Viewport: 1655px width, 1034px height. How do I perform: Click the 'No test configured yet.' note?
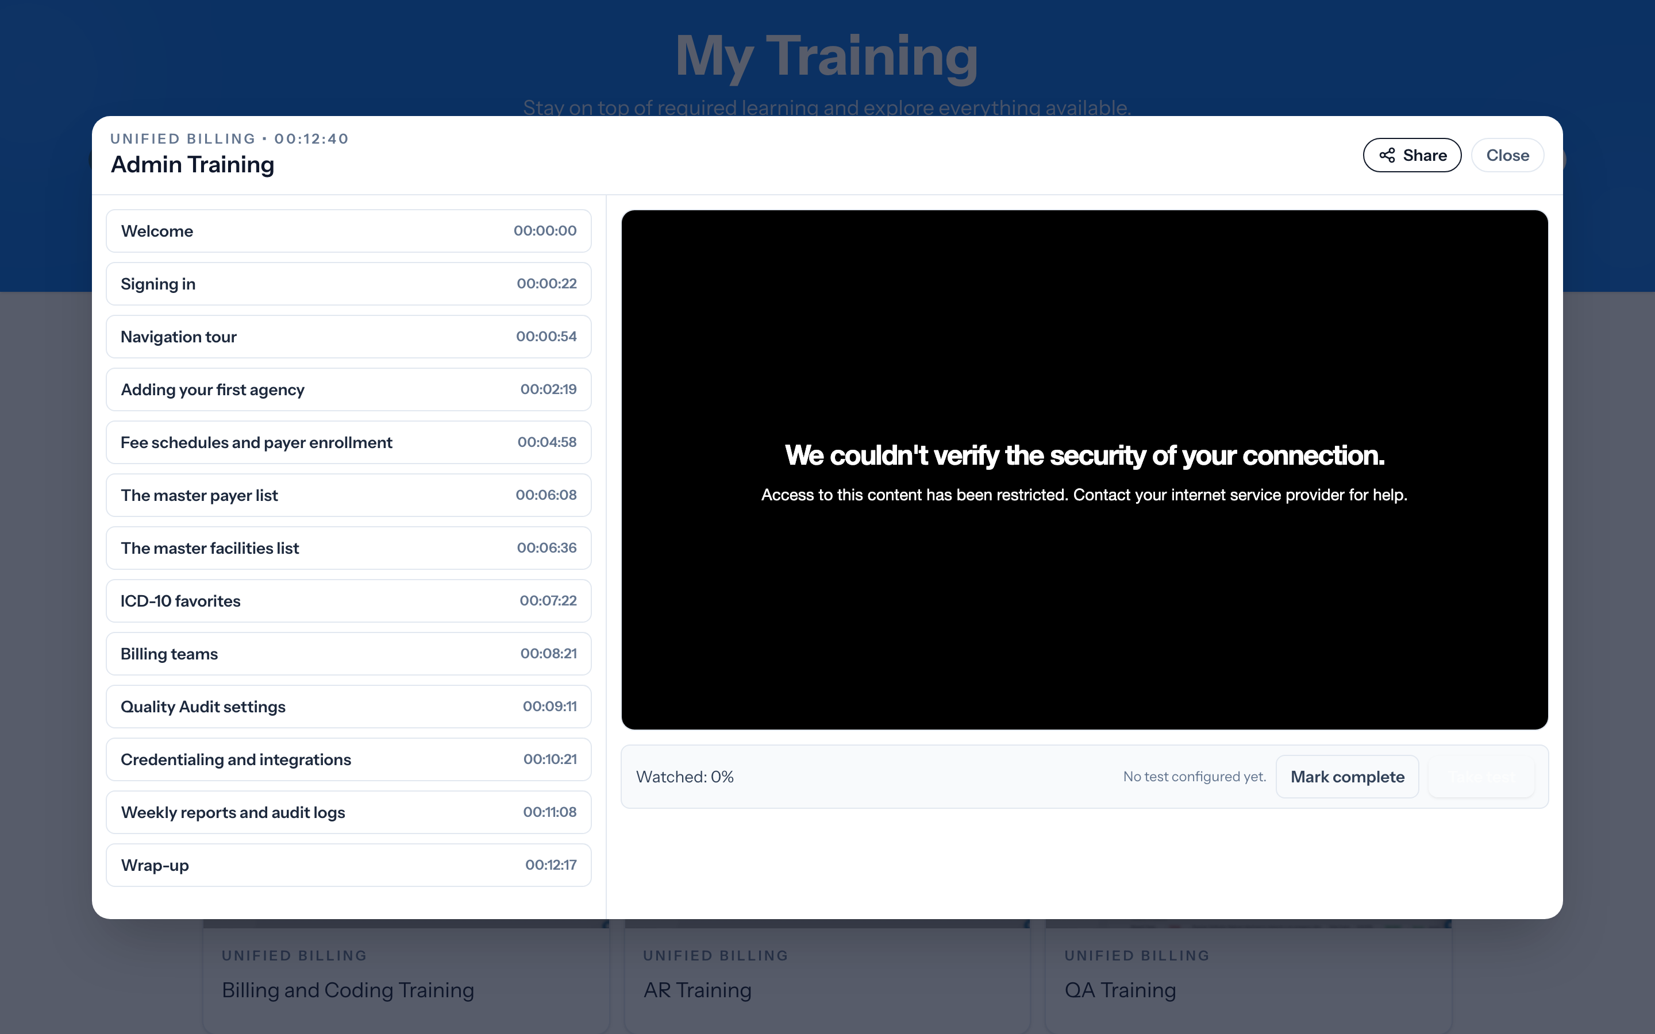pyautogui.click(x=1195, y=777)
